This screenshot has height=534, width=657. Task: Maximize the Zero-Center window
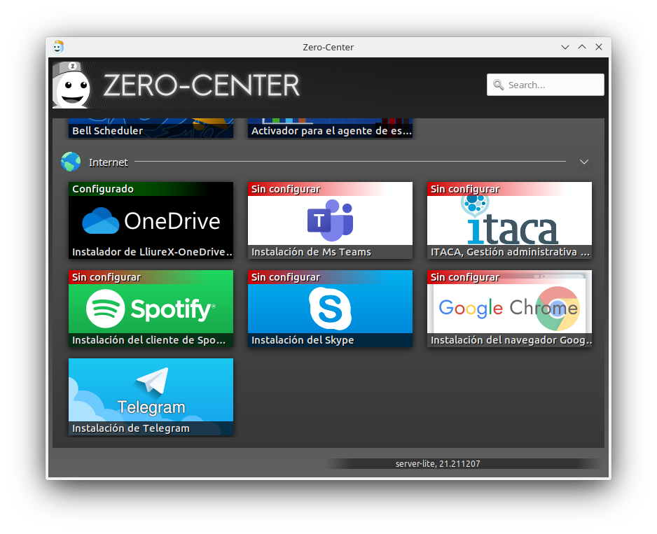[x=582, y=47]
